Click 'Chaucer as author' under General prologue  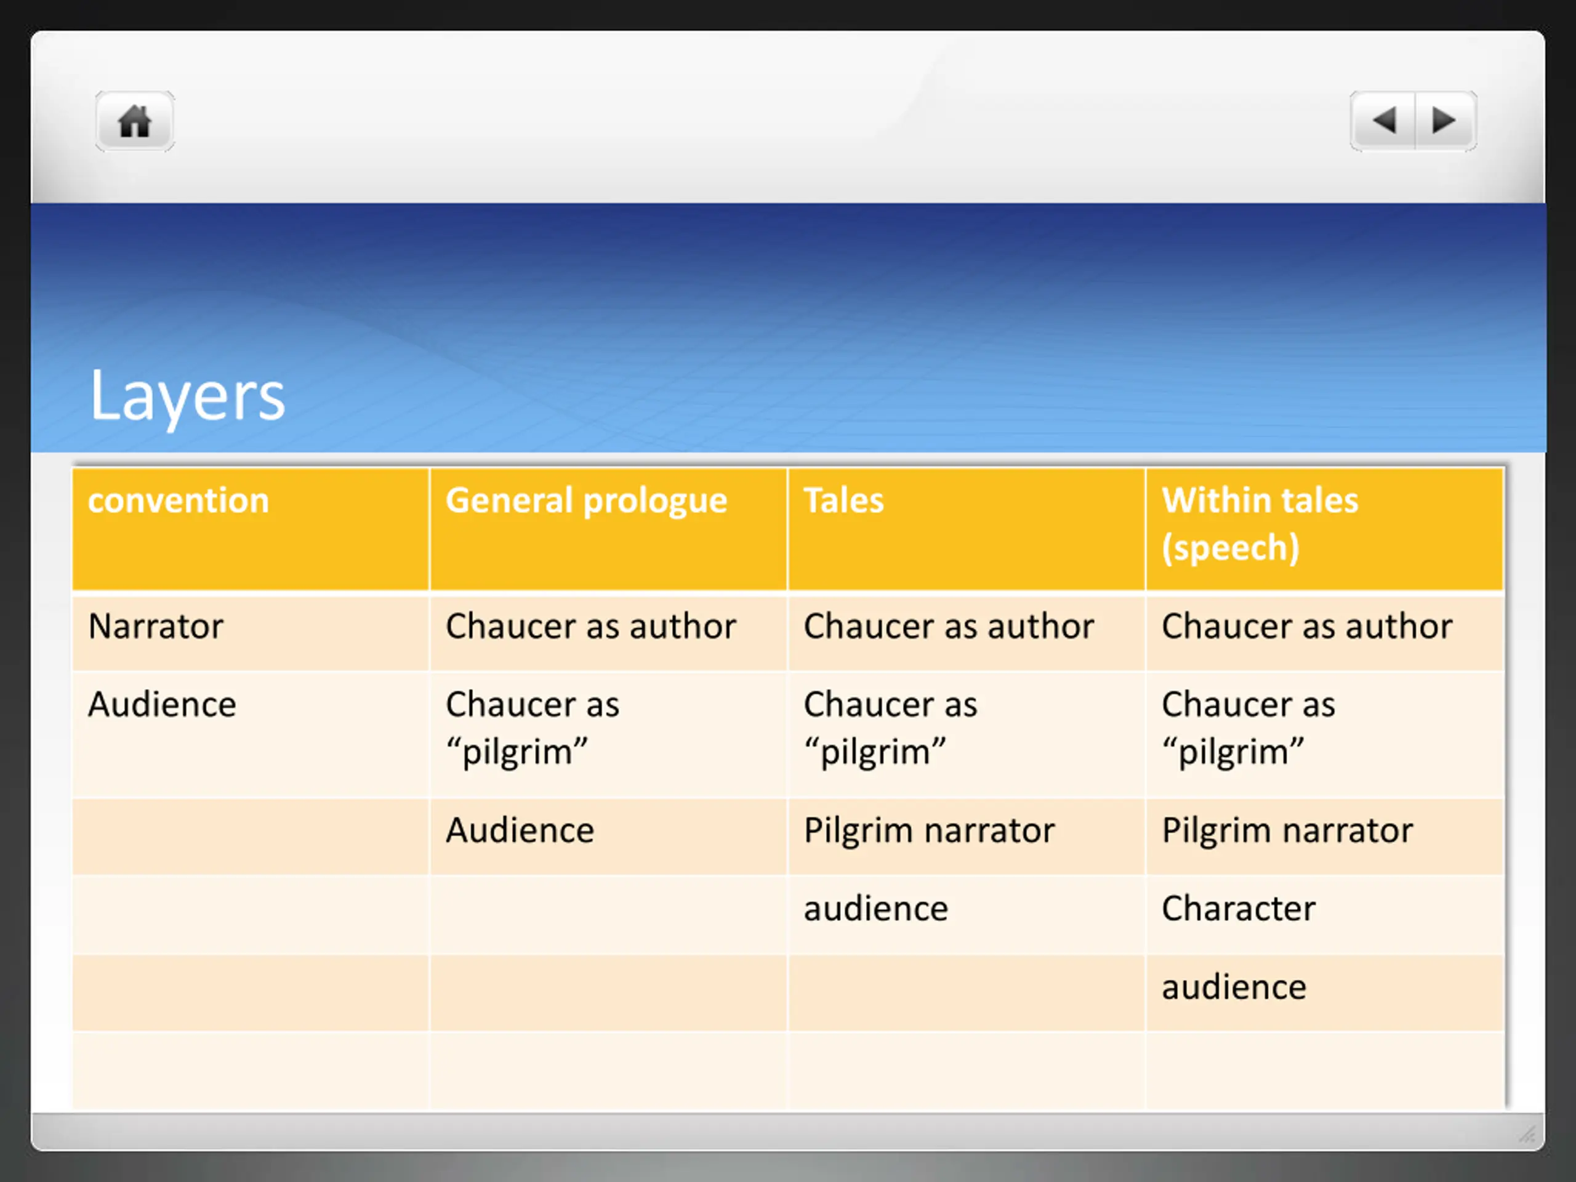tap(590, 626)
